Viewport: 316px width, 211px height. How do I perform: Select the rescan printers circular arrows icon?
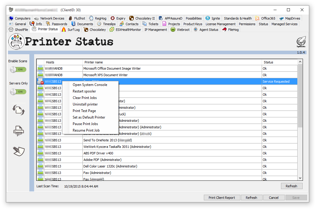18,110
